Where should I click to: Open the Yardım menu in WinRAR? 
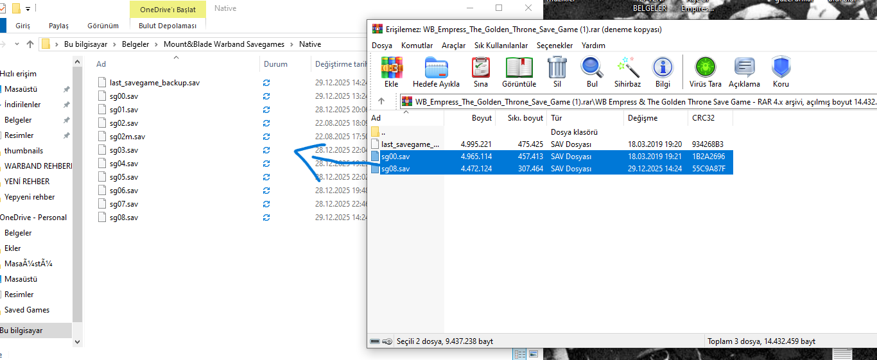[593, 46]
